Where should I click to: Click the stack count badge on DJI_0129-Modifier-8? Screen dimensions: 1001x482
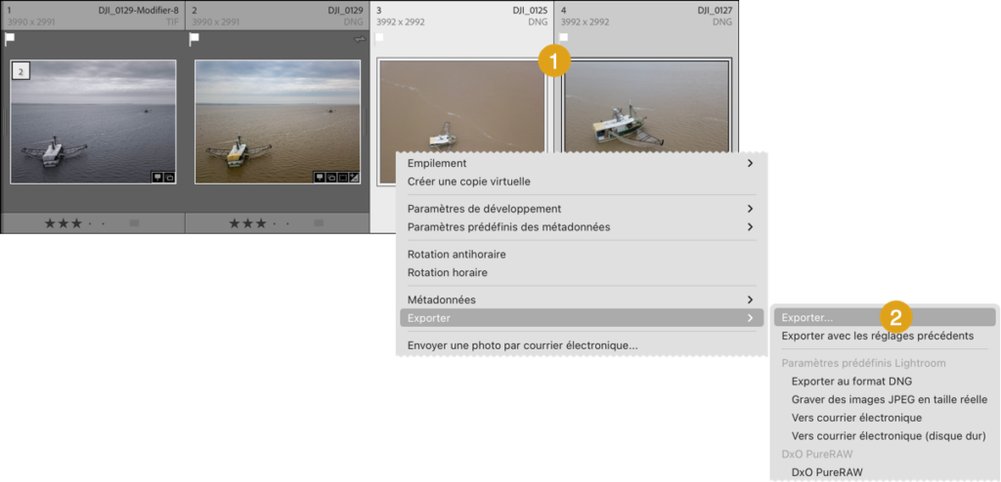coord(21,72)
